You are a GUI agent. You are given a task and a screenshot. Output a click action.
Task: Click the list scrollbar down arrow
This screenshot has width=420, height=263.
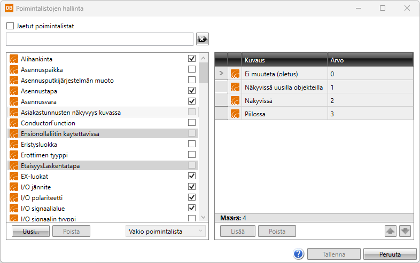tap(204, 217)
